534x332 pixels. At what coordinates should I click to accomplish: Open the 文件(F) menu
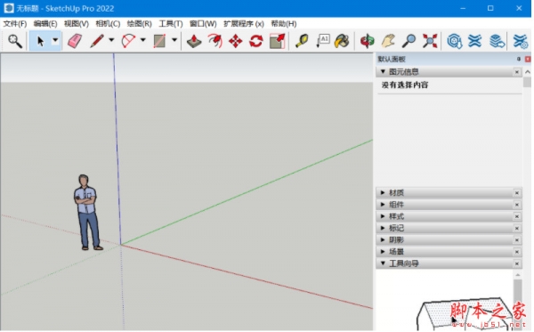click(15, 23)
